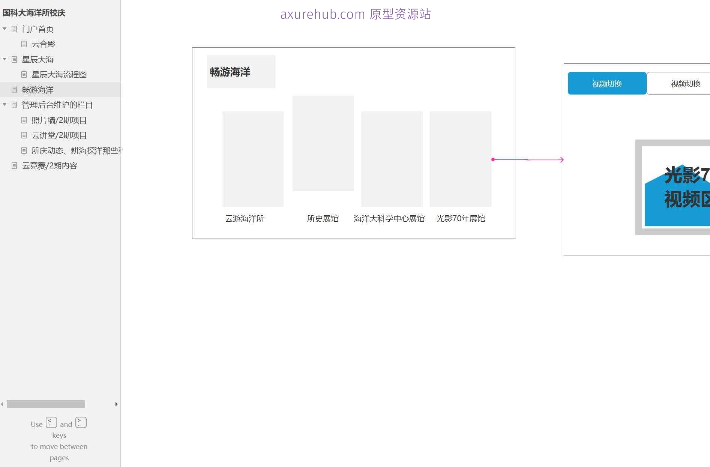The image size is (710, 467).
Task: Click the page icon next to 云竞赛/2期内容
Action: (x=14, y=165)
